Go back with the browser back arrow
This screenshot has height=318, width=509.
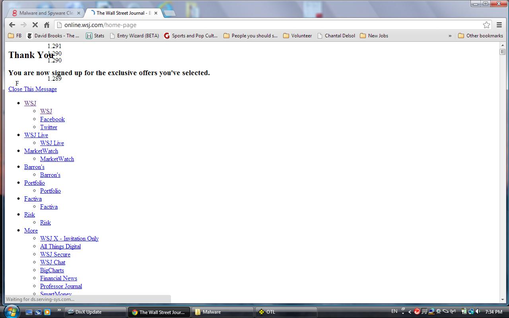[x=12, y=25]
